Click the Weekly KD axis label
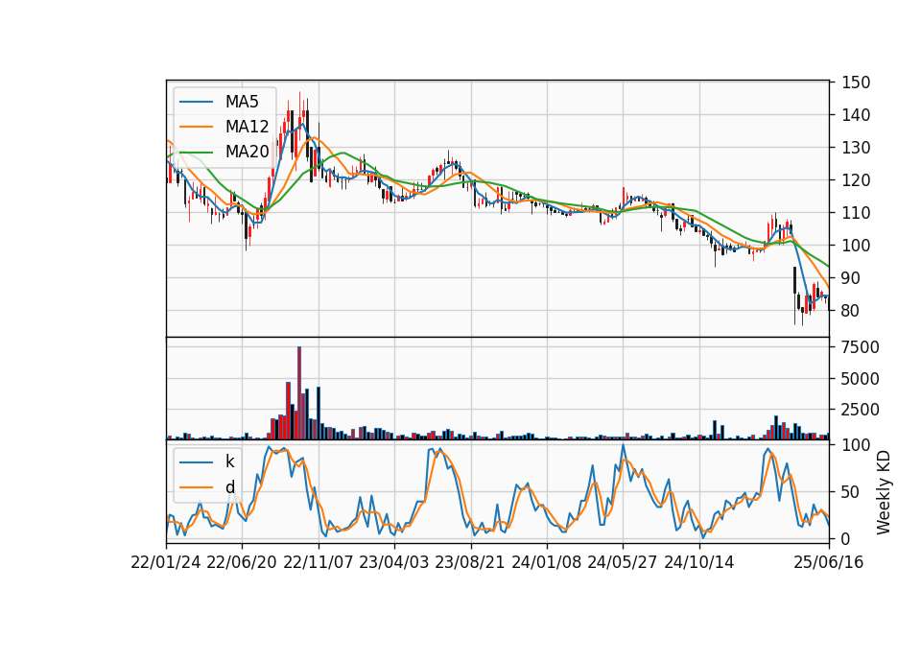 [884, 492]
